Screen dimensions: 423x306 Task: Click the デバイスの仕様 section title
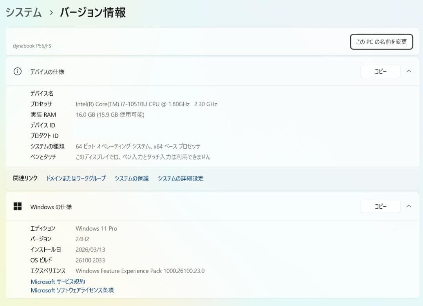pos(47,72)
